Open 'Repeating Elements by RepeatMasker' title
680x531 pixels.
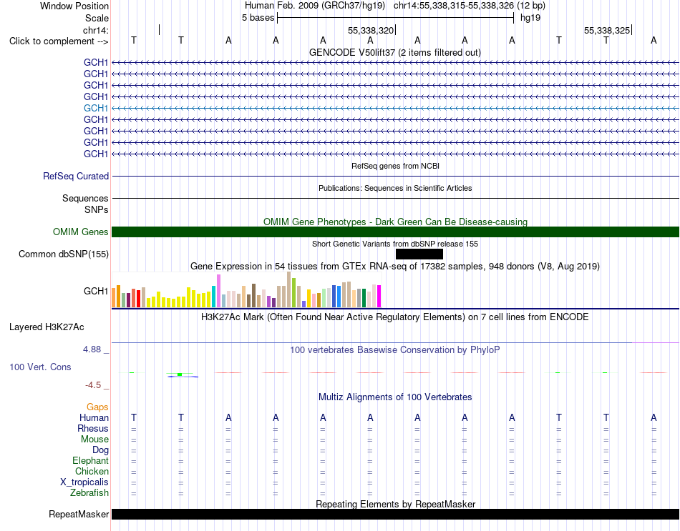[395, 504]
